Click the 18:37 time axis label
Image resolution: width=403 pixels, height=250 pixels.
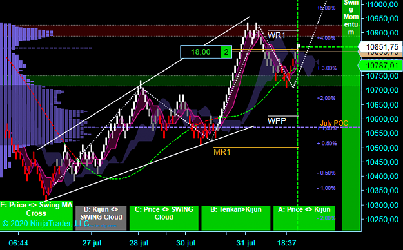[x=286, y=243]
